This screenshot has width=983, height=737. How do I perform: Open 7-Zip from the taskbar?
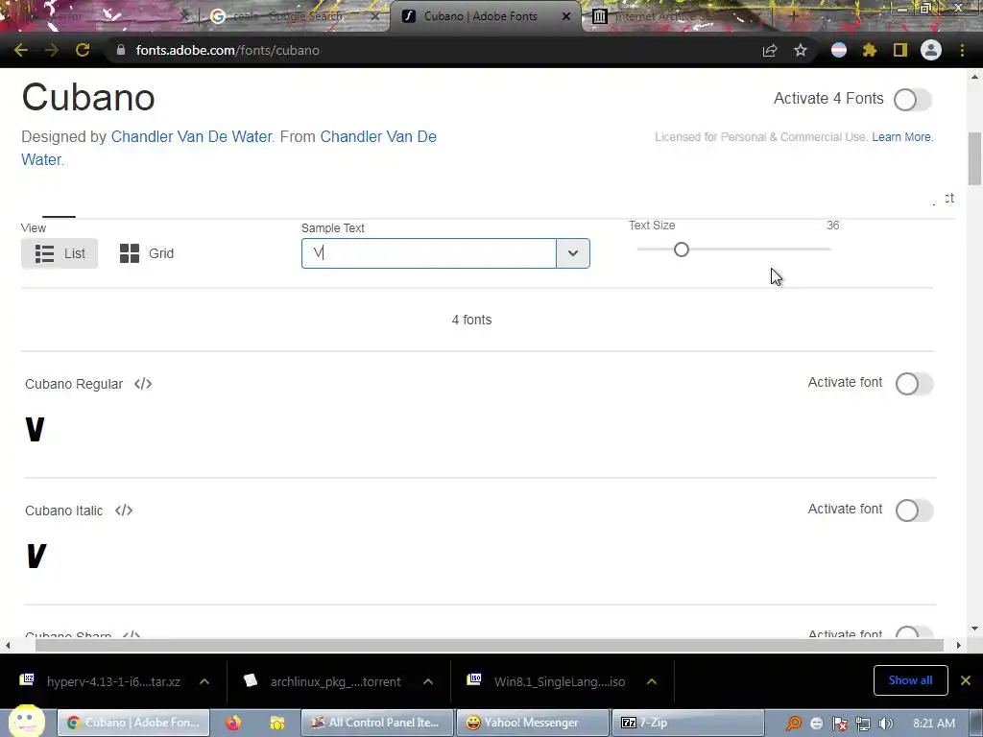pos(687,723)
